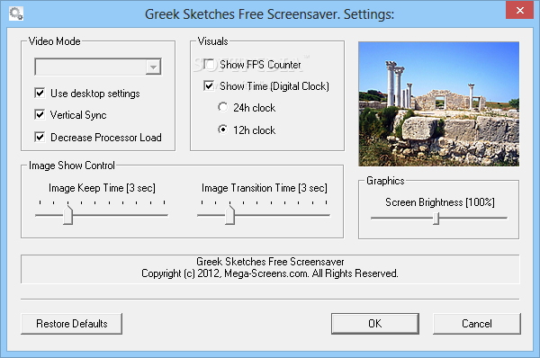The image size is (540, 358).
Task: Click the Greek ruins preview image
Action: tap(439, 104)
